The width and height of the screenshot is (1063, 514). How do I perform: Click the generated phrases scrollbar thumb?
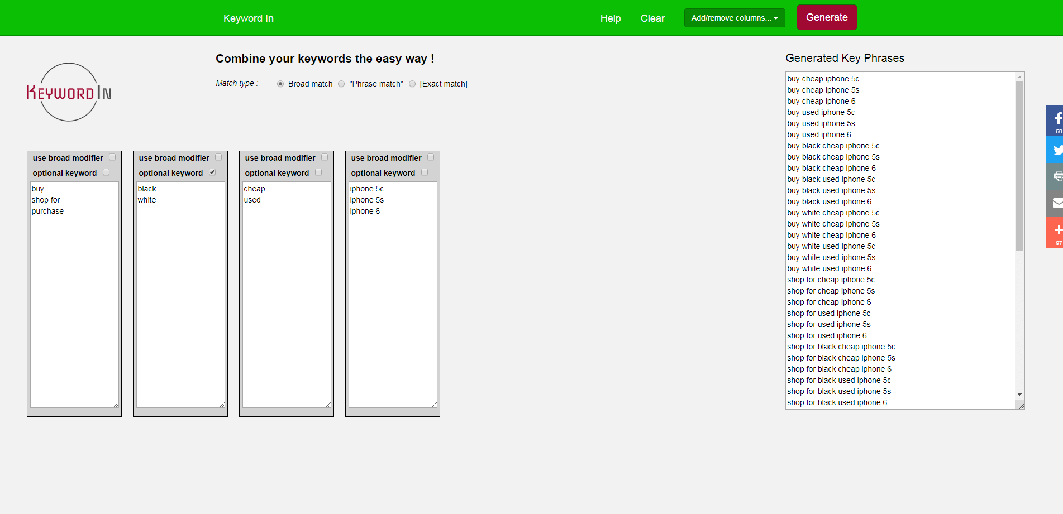(1020, 166)
